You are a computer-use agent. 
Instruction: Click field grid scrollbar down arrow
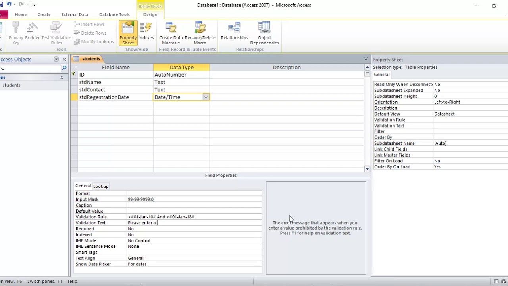click(367, 169)
